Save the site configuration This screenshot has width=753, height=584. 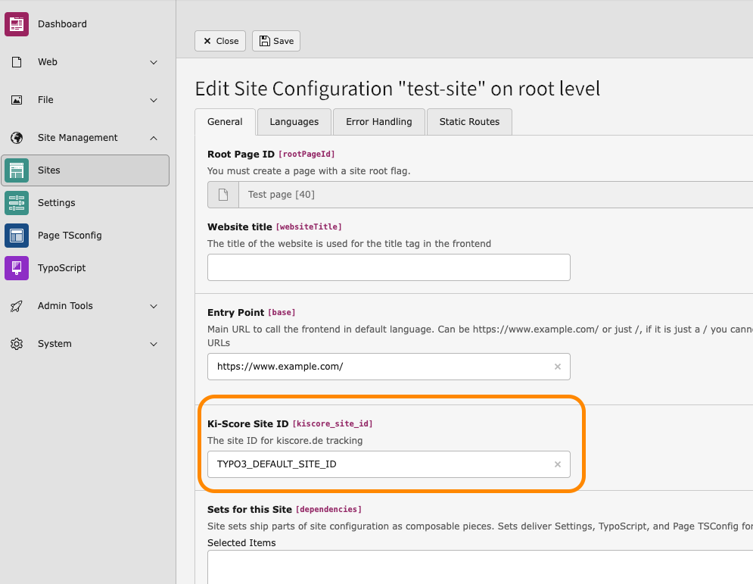pos(275,41)
